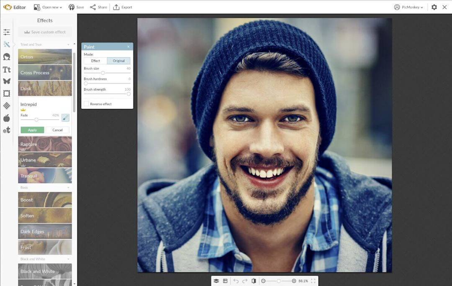Screen dimensions: 452x286
Task: Apply the Intrepid effect
Action: coord(32,130)
